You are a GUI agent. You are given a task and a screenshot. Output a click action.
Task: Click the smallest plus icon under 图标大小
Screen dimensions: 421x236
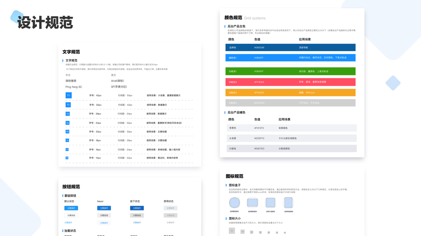coord(285,233)
